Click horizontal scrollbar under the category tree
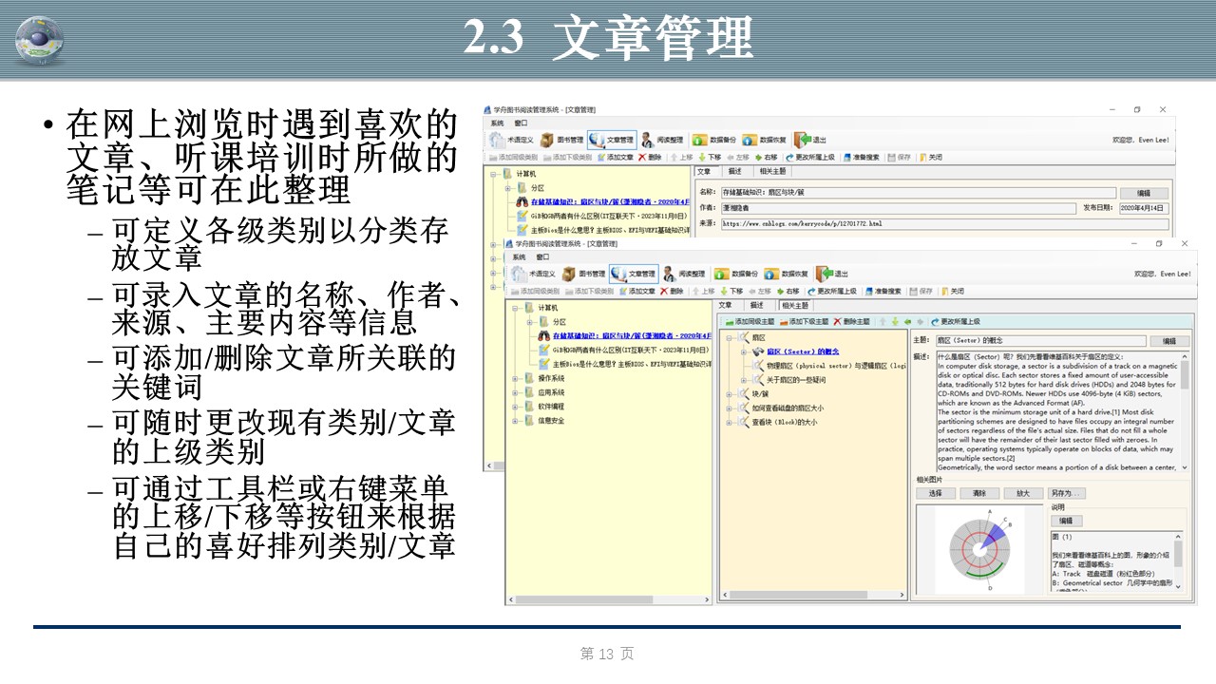 (609, 599)
